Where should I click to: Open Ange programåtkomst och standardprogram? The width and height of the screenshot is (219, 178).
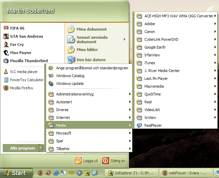89,68
